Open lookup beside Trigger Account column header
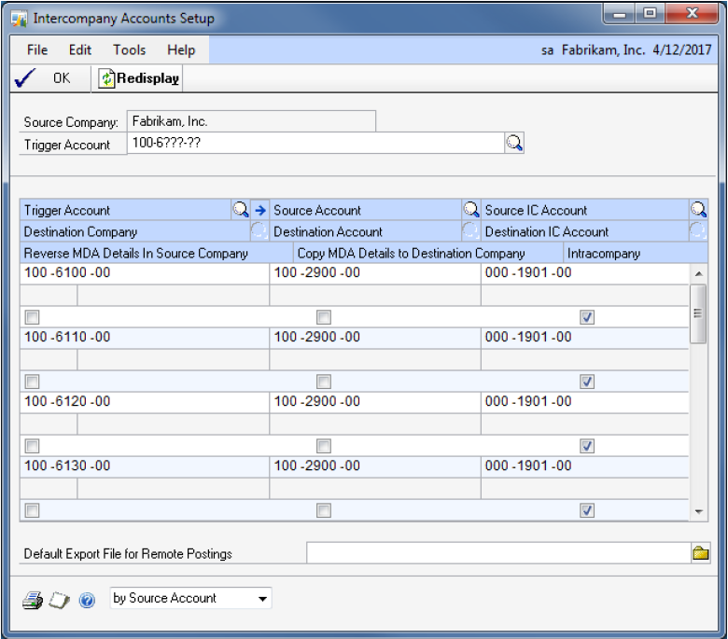 [x=240, y=210]
